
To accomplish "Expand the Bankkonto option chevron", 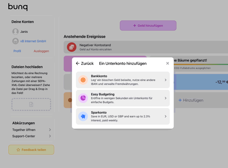I will click(x=166, y=80).
